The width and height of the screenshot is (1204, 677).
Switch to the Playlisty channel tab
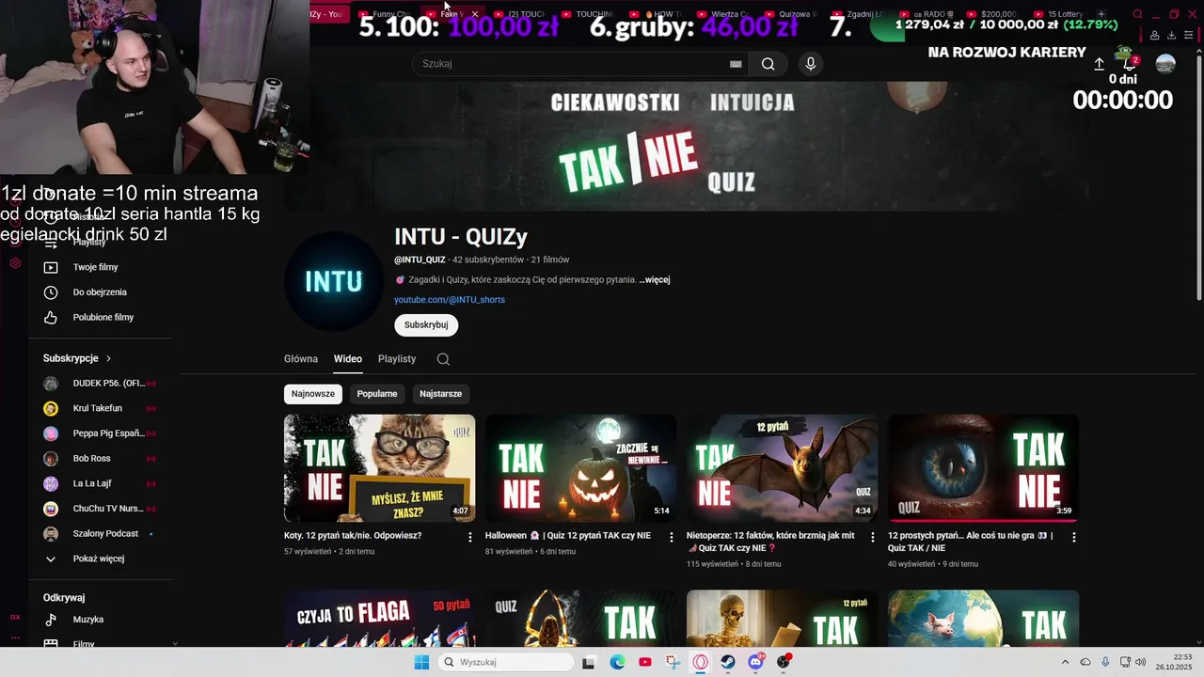point(397,359)
